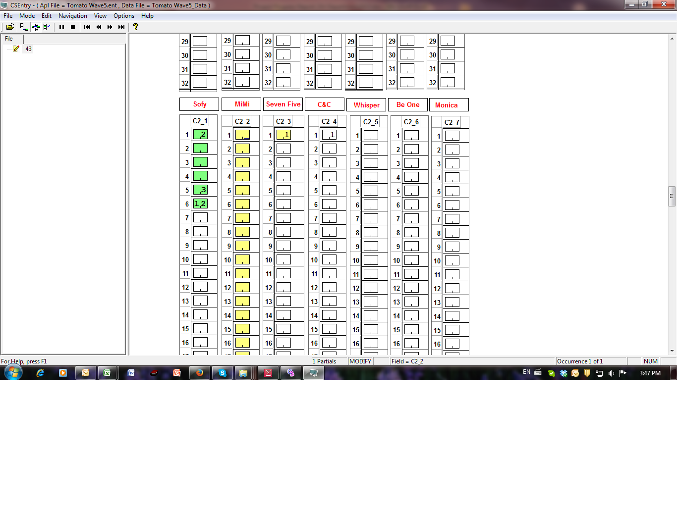Screen dimensions: 677x507
Task: Click the Add case toolbar icon
Action: [x=24, y=27]
